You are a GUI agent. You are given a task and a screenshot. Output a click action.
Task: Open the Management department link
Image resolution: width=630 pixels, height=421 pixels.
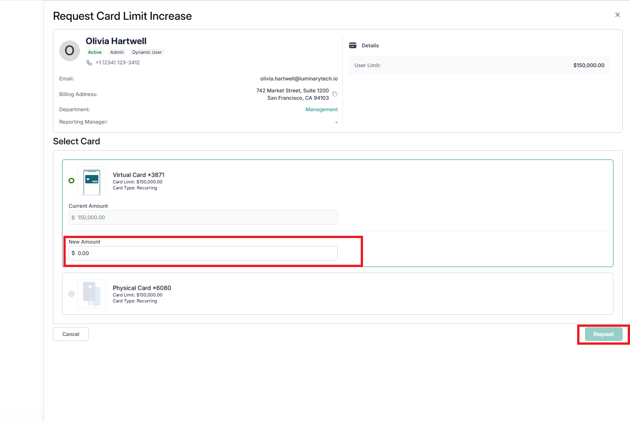322,109
